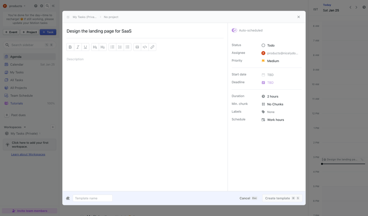
Task: Change the 2 hours duration
Action: click(x=270, y=97)
